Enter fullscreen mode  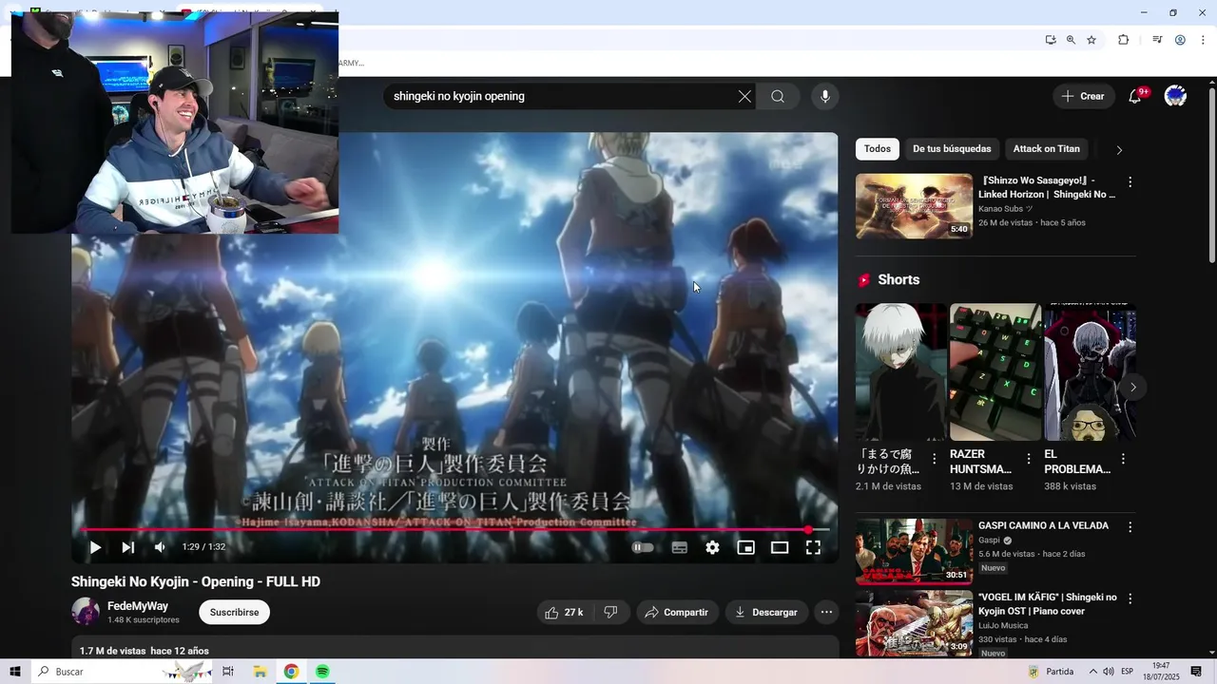[x=813, y=547]
